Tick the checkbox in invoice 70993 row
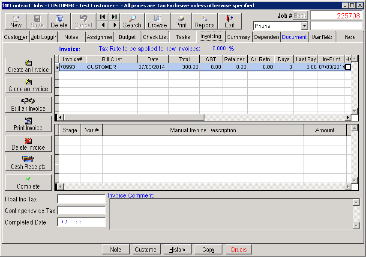The image size is (366, 257). tap(348, 67)
